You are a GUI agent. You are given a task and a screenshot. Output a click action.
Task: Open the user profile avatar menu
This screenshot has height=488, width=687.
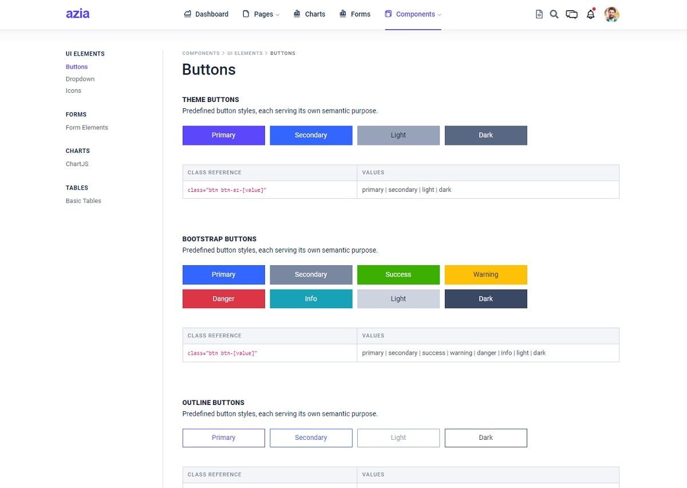tap(611, 14)
